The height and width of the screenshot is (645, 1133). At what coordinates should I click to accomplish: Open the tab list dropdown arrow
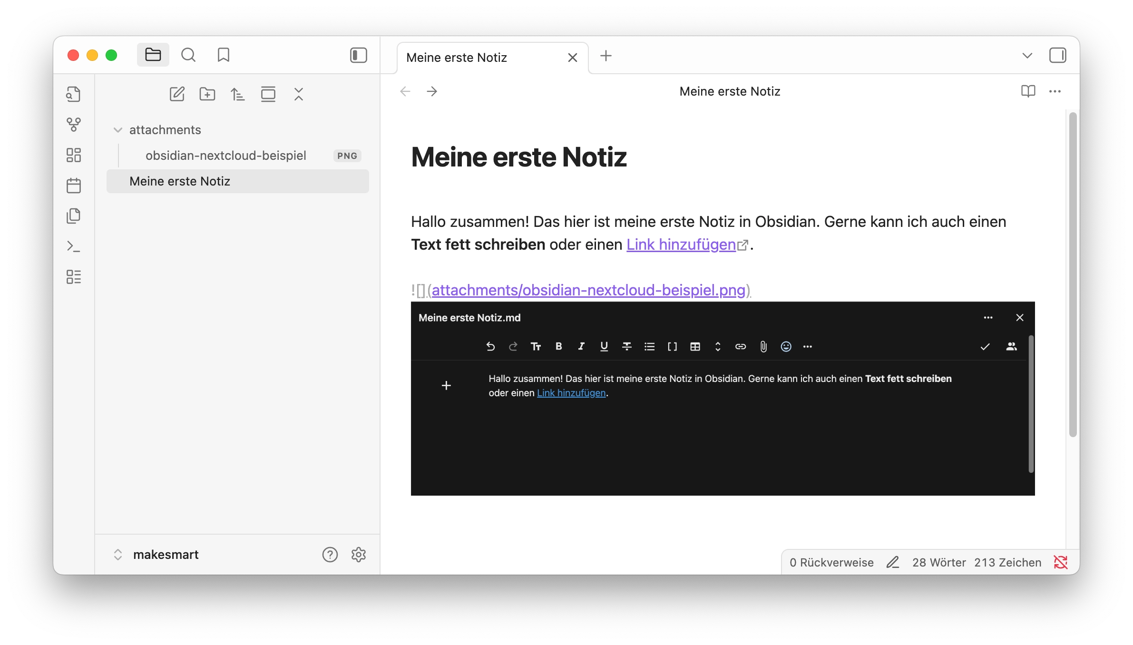pos(1027,56)
